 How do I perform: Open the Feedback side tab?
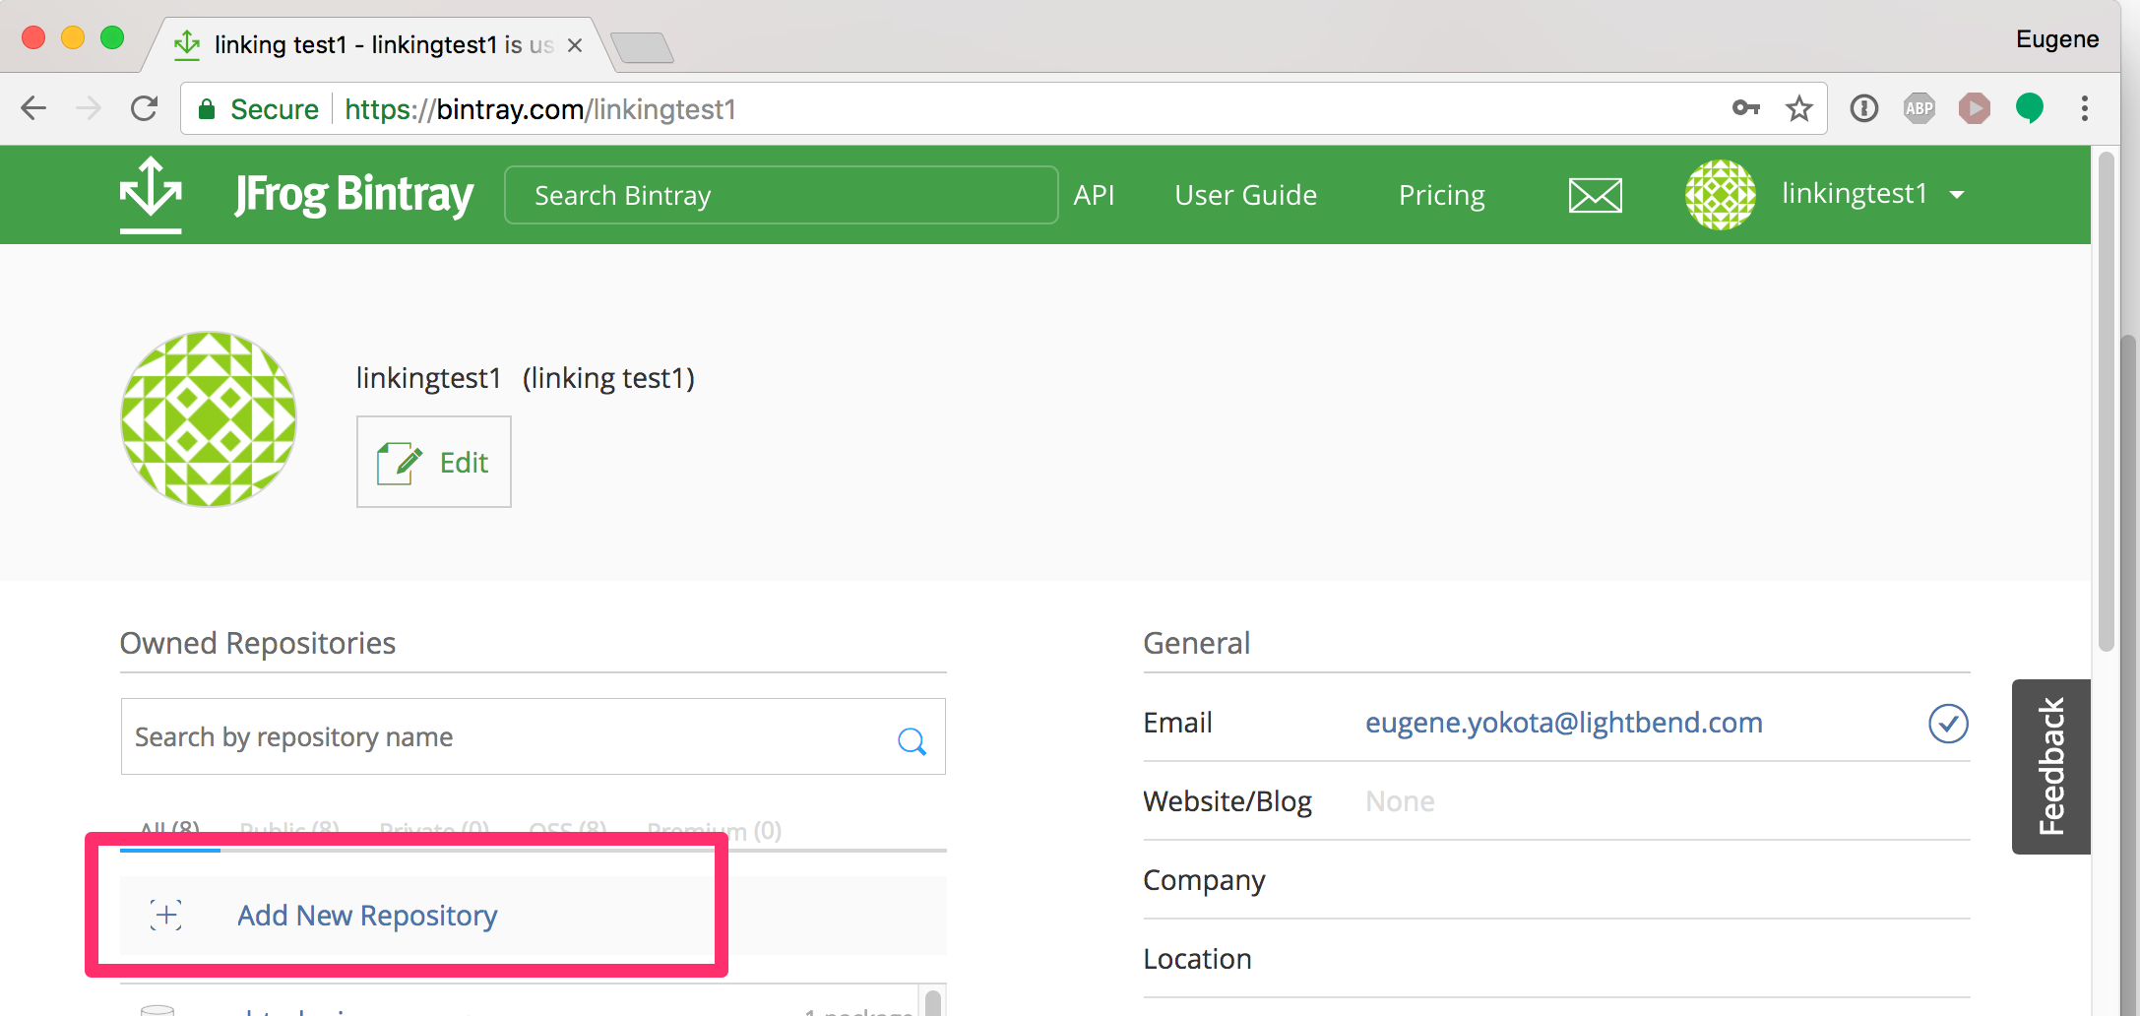pyautogui.click(x=2051, y=766)
